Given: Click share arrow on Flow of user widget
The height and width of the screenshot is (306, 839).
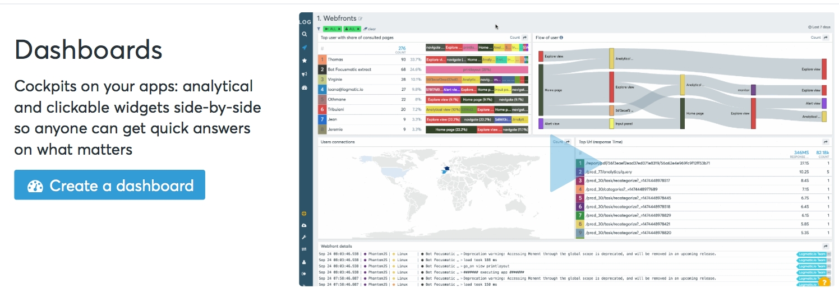Looking at the screenshot, I should coord(826,38).
